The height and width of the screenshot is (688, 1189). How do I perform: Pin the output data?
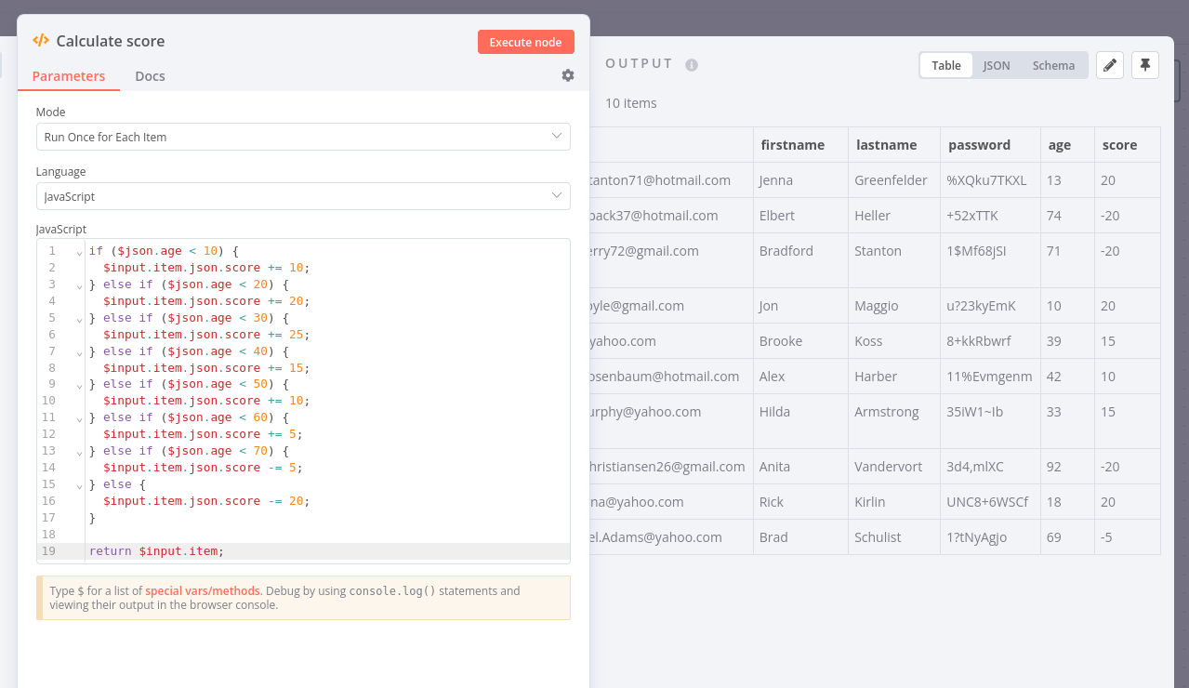pyautogui.click(x=1145, y=65)
